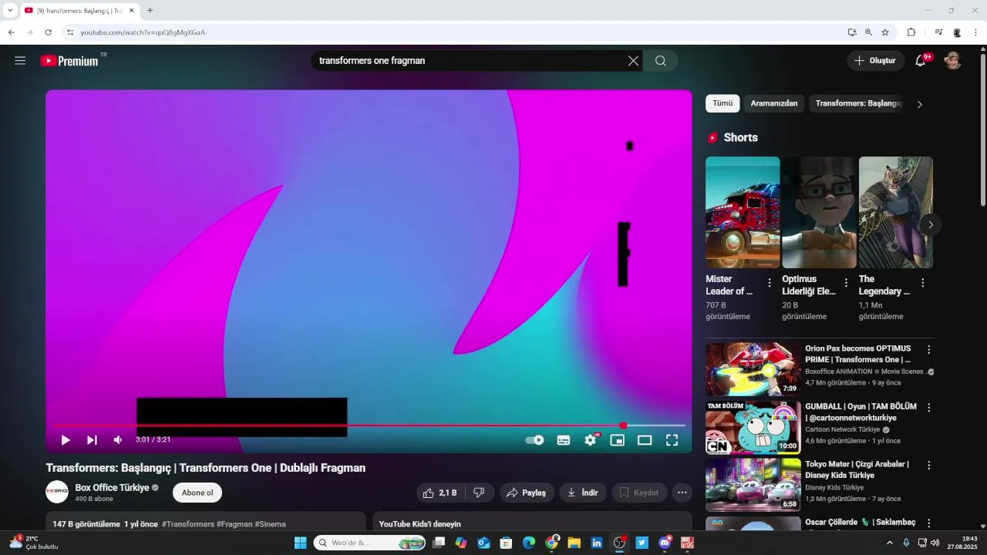Select the Aramanızdan filter chip
The image size is (987, 555).
[x=774, y=103]
